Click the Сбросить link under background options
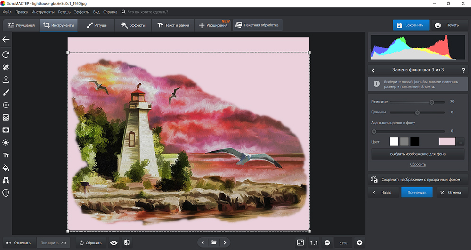The height and width of the screenshot is (250, 471). [417, 164]
